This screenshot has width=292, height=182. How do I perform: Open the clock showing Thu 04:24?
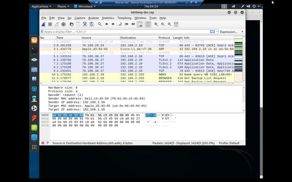click(151, 6)
